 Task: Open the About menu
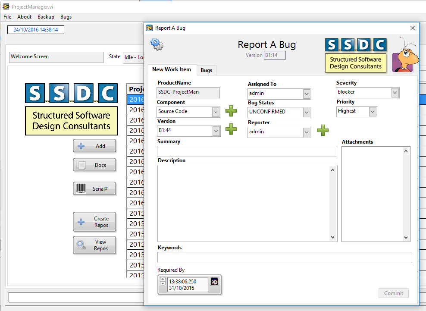pyautogui.click(x=25, y=17)
